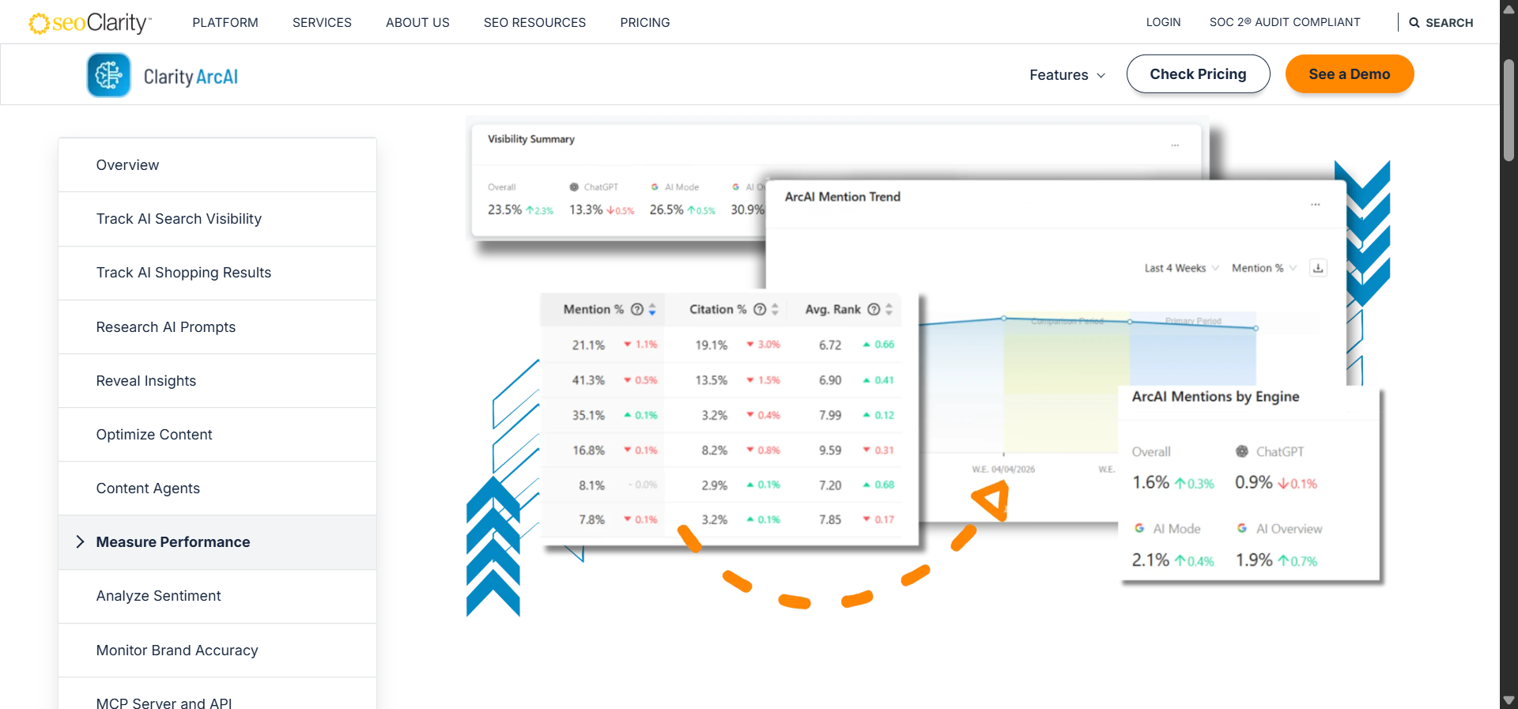Open ArcAI Mention Trend options ellipsis
Screen dimensions: 1518x709
[x=1315, y=205]
